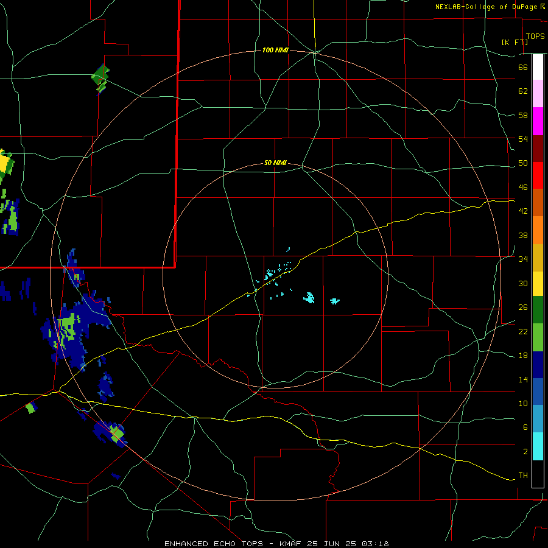Screen dimensions: 548x548
Task: Click the "50 NMI" range ring label
Action: click(275, 163)
